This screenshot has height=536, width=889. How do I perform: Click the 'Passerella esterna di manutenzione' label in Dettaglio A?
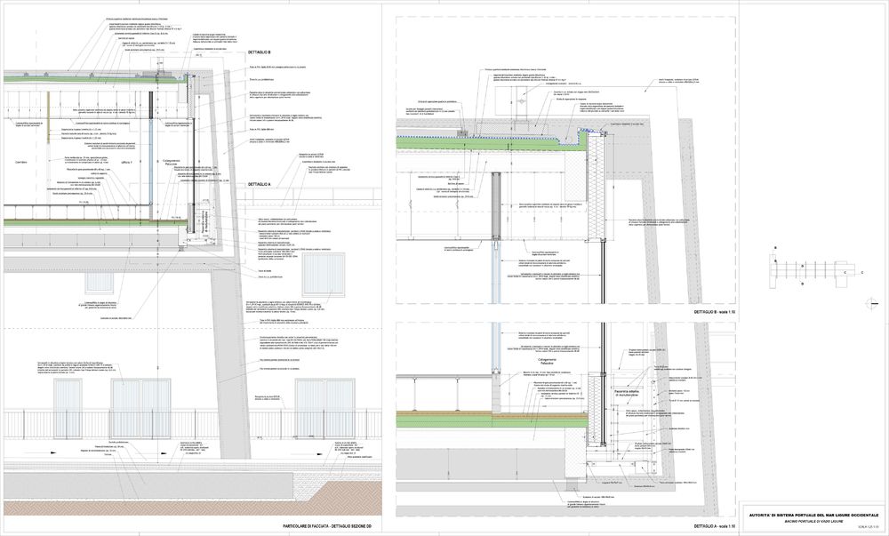(628, 392)
